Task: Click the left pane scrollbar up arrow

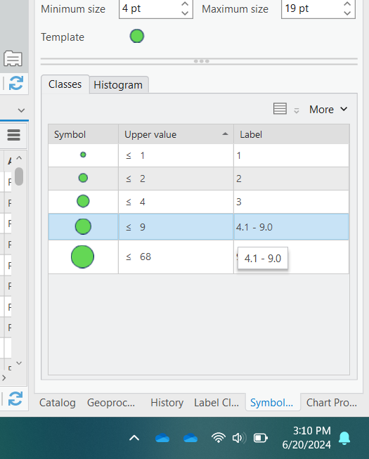Action: tap(19, 158)
